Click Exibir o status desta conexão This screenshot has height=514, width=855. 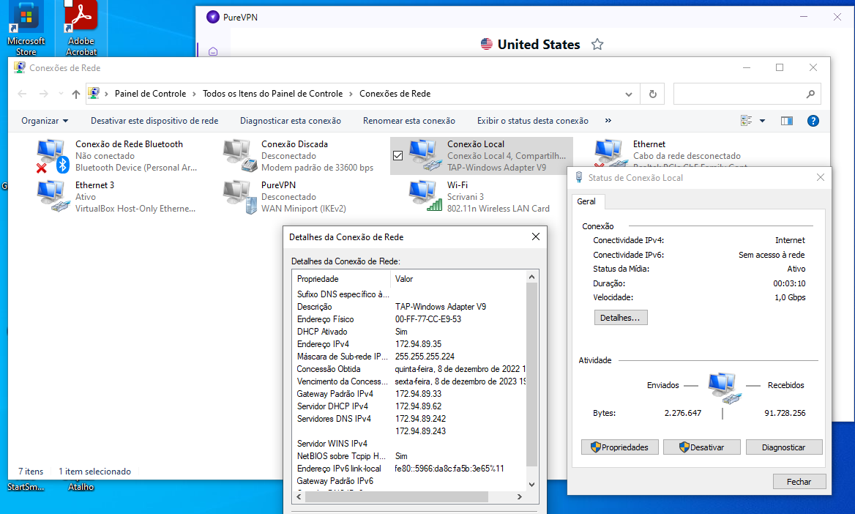(x=533, y=121)
